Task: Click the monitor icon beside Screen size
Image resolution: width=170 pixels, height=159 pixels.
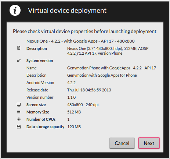Action: click(19, 105)
